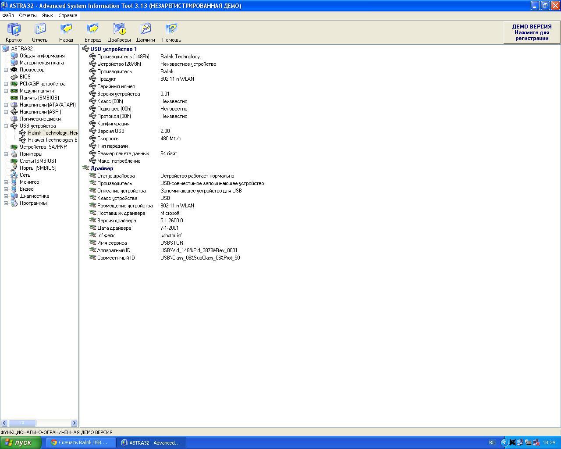Expand the Видео tree node

pos(6,189)
